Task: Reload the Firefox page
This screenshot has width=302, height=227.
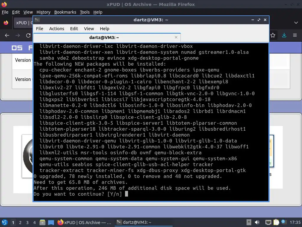Action: 28,35
